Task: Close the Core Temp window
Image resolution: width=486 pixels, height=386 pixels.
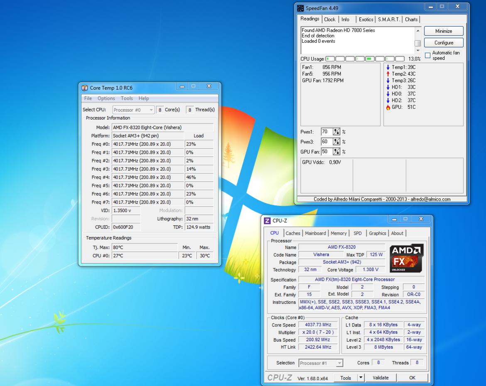Action: pyautogui.click(x=209, y=86)
